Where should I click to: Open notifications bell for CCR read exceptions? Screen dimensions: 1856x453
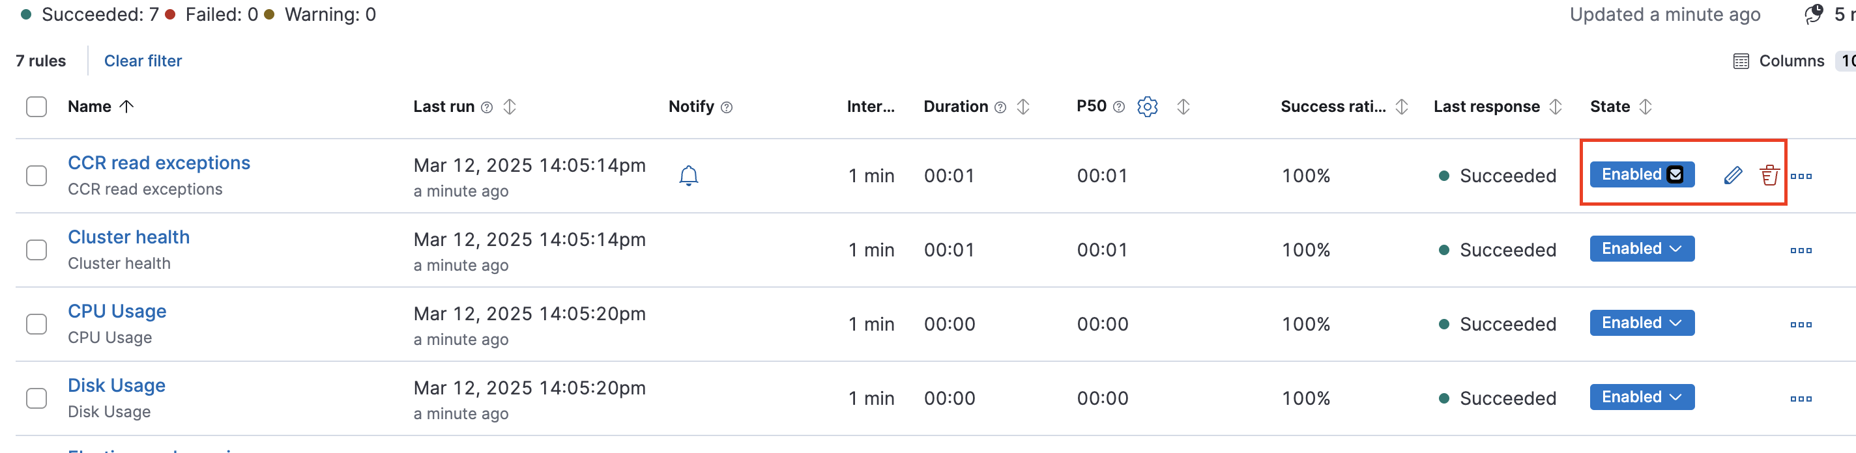tap(689, 174)
